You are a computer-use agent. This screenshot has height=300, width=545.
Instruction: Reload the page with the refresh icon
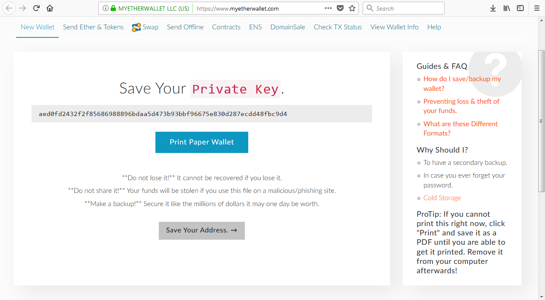[37, 8]
